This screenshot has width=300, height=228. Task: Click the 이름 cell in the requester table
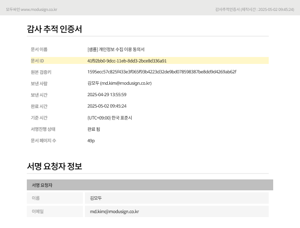click(x=55, y=198)
